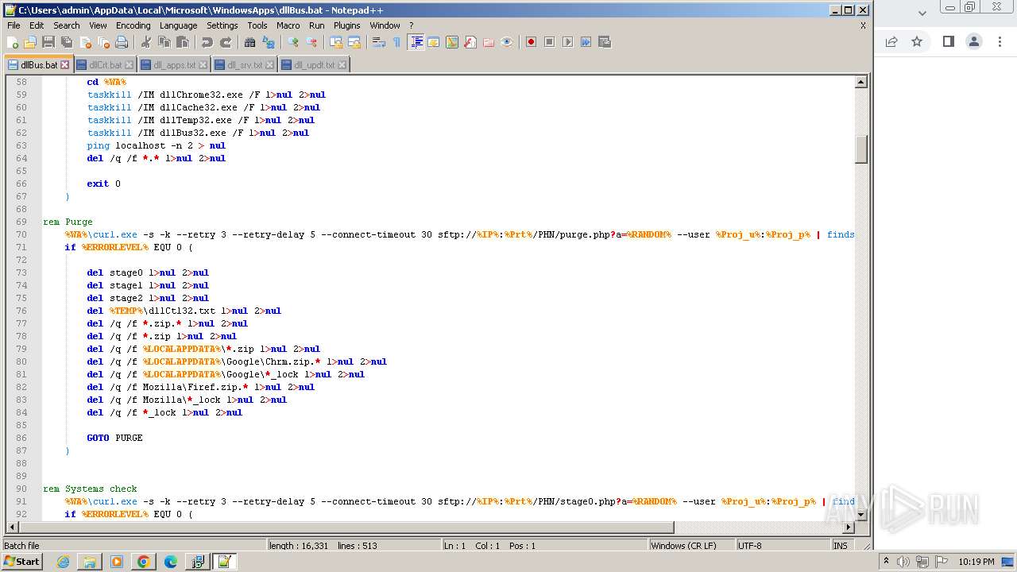Cut the selection with the scissors icon
The image size is (1017, 572).
click(146, 42)
